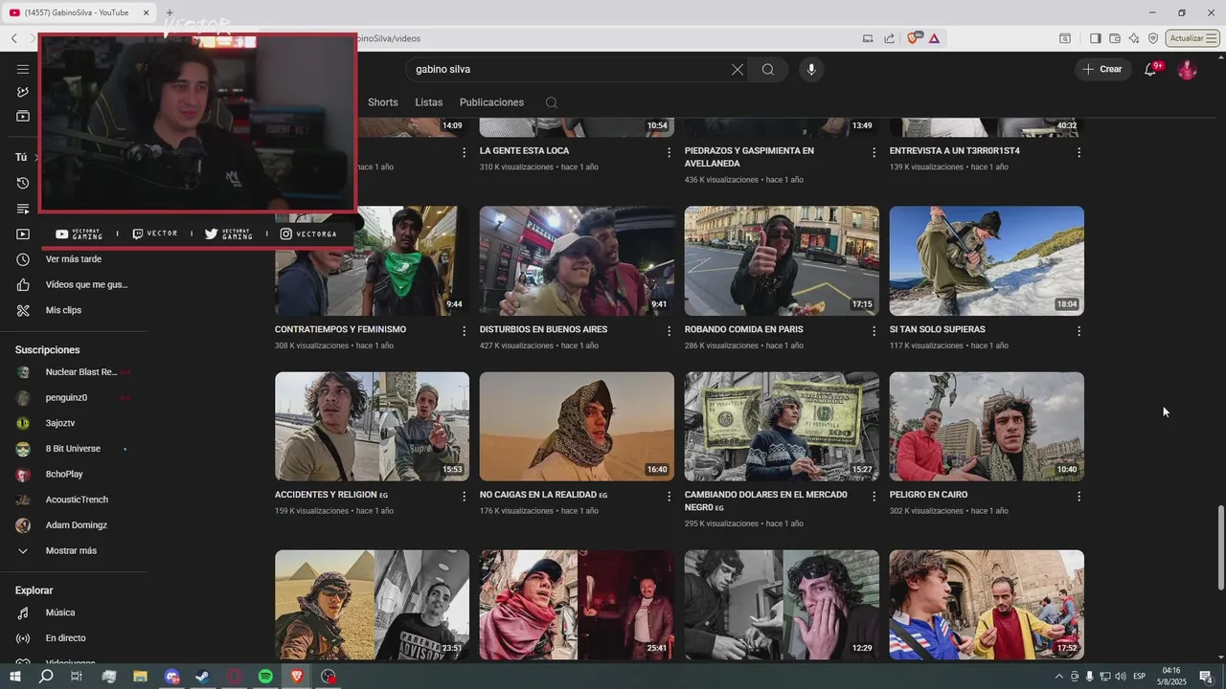Open Ver más tarde in sidebar
The image size is (1226, 689).
(x=74, y=259)
